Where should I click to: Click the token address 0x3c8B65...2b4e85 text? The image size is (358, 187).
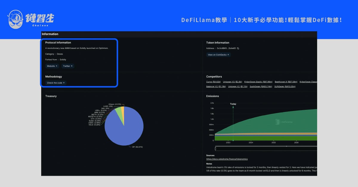click(226, 48)
